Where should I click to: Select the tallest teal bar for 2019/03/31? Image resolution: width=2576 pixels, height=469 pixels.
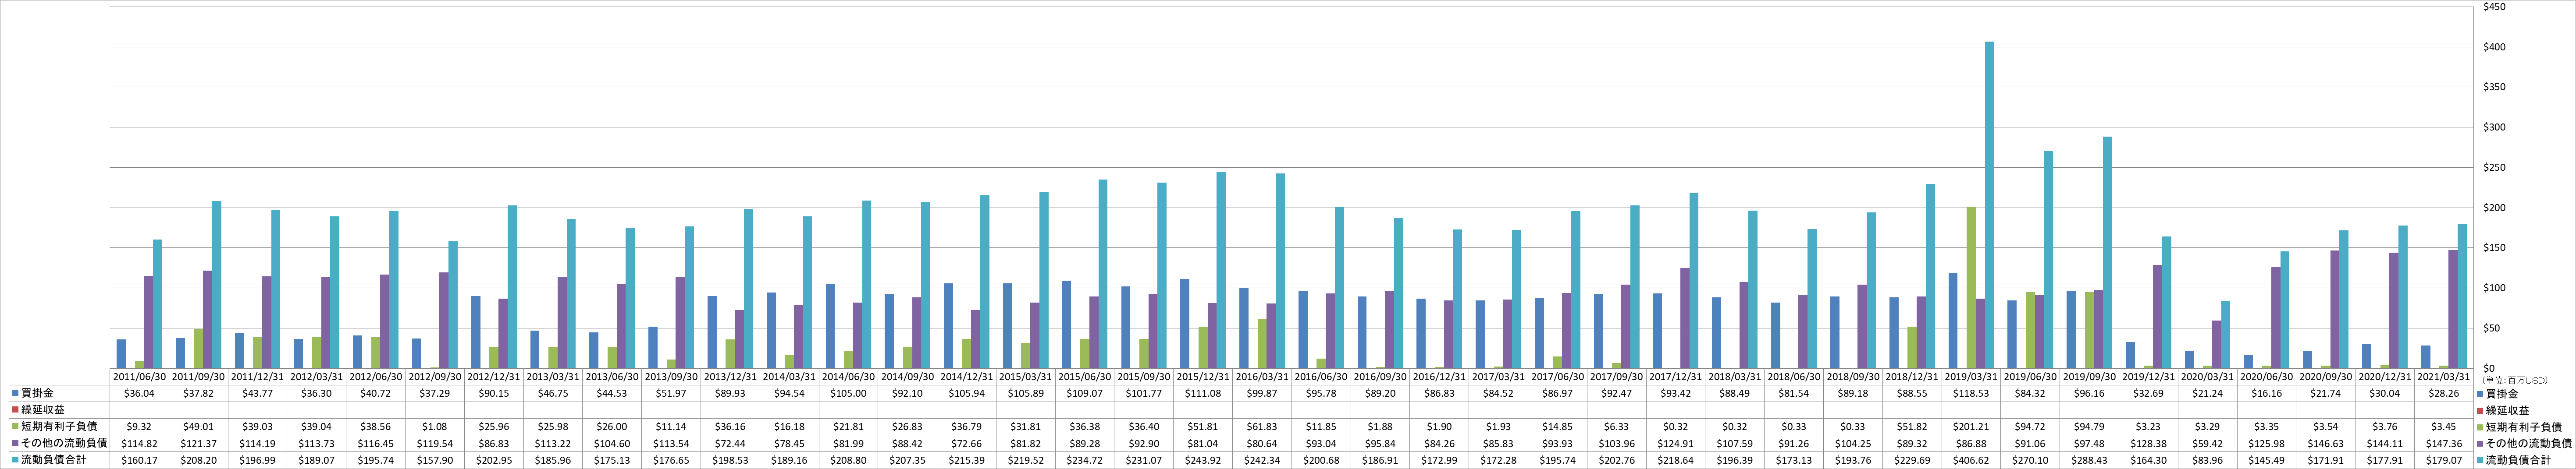(1989, 205)
